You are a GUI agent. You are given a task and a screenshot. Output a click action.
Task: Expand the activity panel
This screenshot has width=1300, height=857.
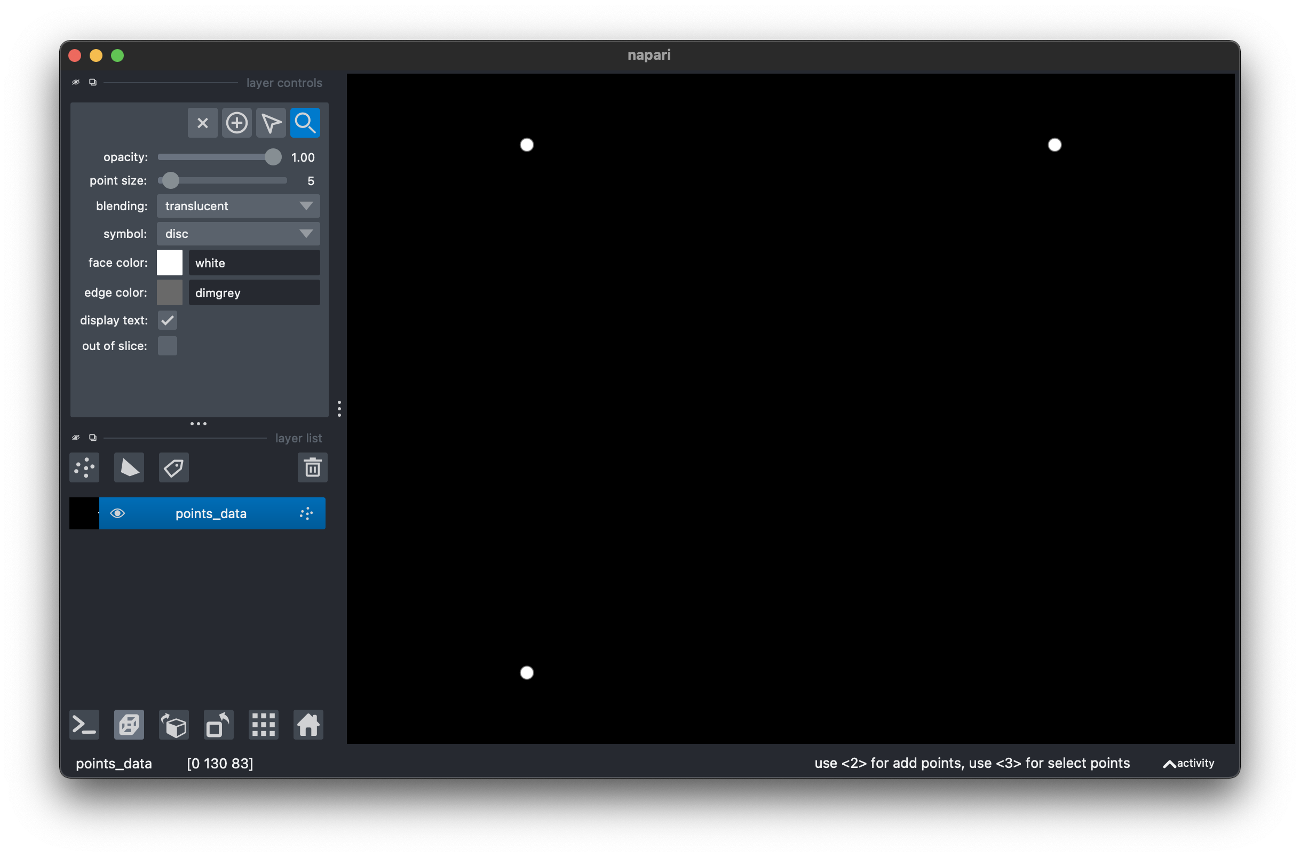point(1187,763)
